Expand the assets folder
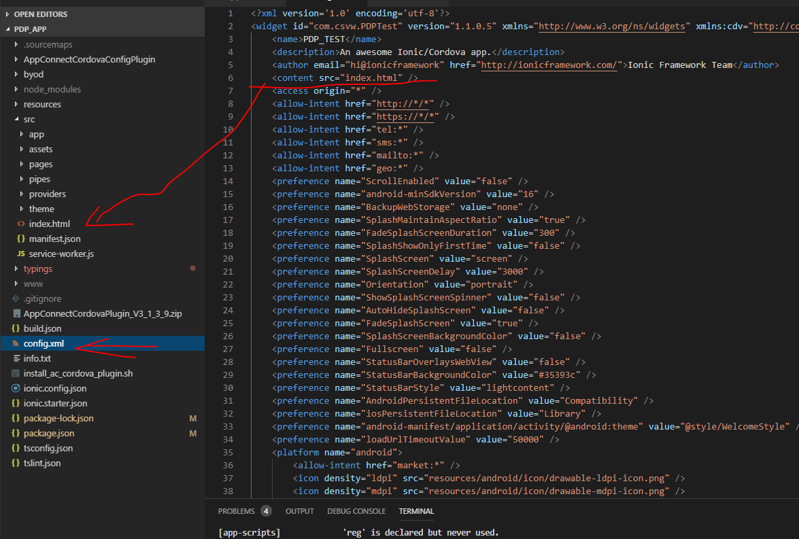 [21, 150]
